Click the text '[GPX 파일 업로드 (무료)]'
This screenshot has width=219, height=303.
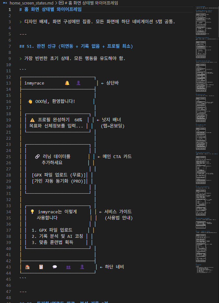(x=58, y=175)
